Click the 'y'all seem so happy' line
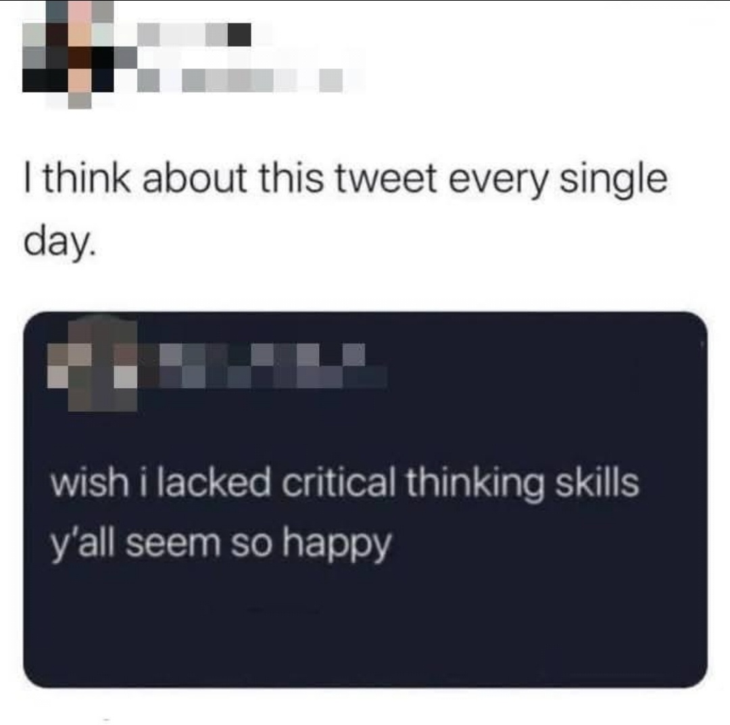Viewport: 730px width, 725px height. (x=221, y=544)
